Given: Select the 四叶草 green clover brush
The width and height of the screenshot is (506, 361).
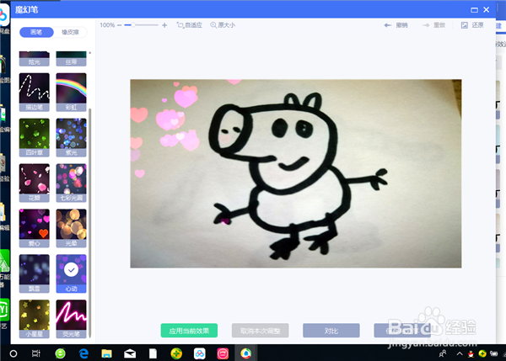Looking at the screenshot, I should coord(35,137).
